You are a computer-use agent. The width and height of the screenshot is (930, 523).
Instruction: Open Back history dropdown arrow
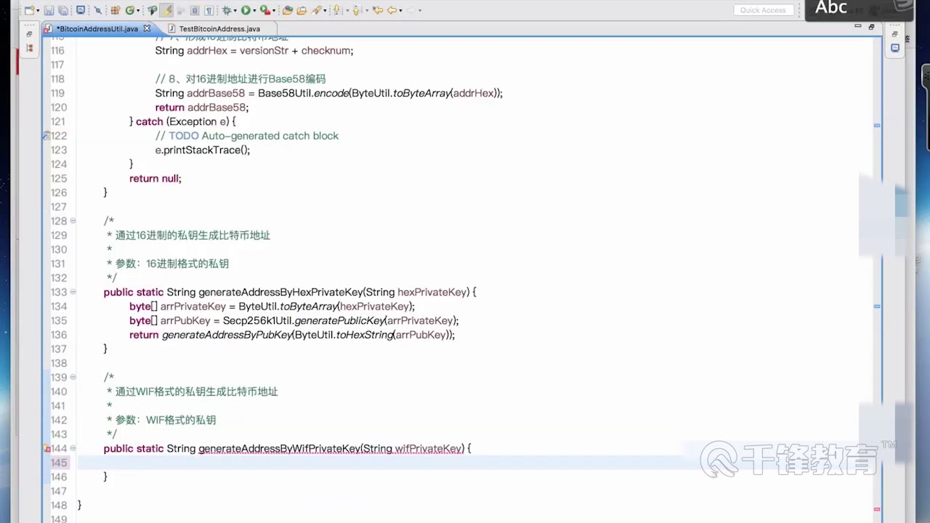pyautogui.click(x=400, y=11)
